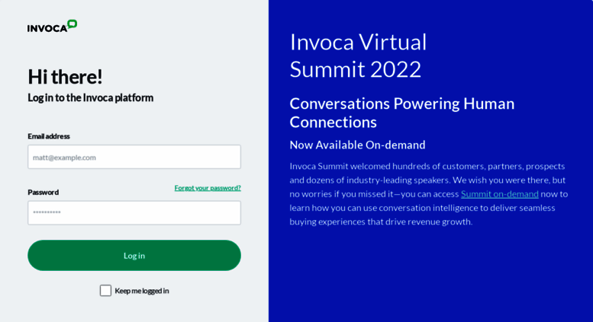The height and width of the screenshot is (322, 593).
Task: Follow the Summit on-demand link
Action: tap(500, 194)
